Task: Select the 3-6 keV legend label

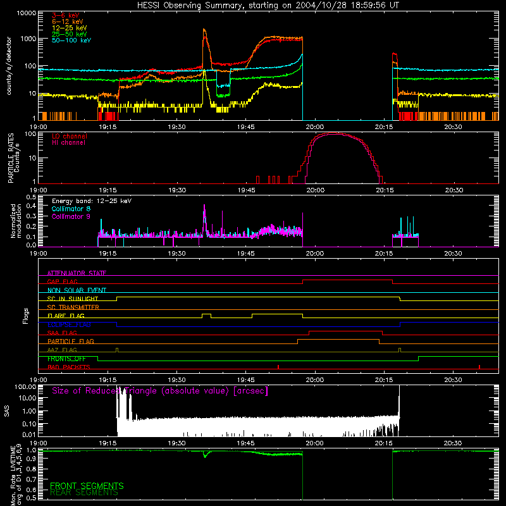Action: [66, 15]
